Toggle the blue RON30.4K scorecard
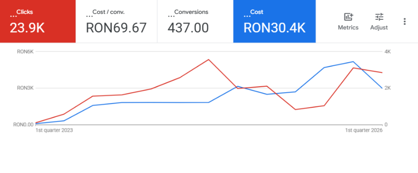Screen dimensions: 418x173 (x=274, y=28)
